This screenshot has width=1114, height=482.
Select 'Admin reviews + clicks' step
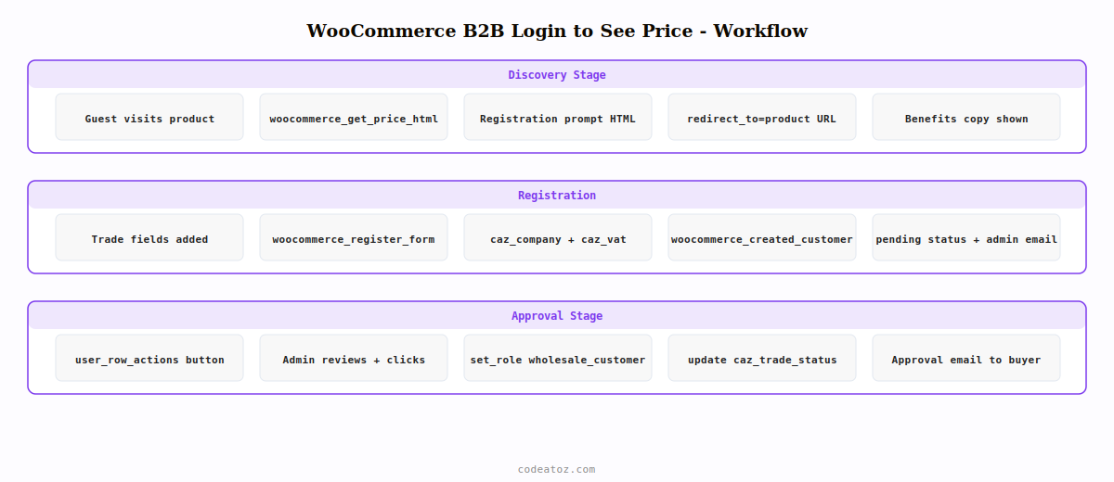[x=354, y=358]
